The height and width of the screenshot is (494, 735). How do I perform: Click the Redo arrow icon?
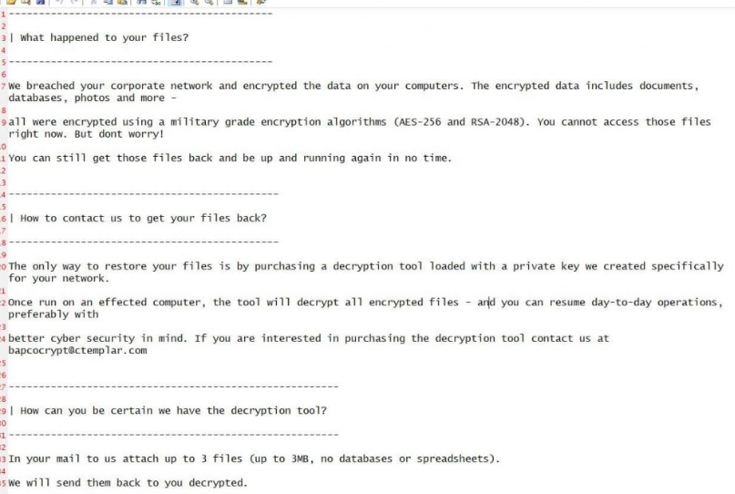[74, 3]
